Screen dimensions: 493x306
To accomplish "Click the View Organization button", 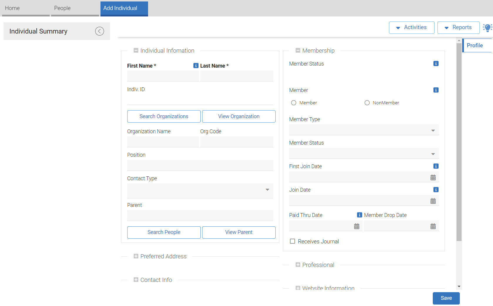I will [239, 116].
